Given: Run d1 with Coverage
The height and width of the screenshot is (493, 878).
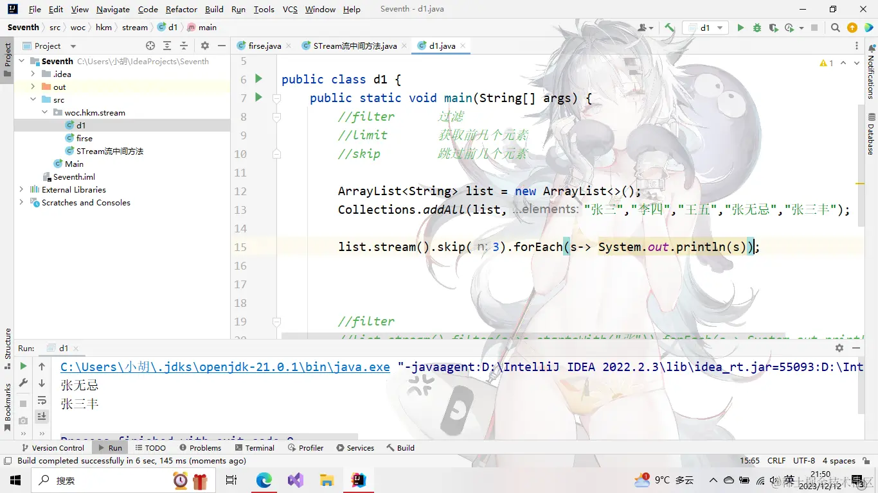Looking at the screenshot, I should [x=774, y=27].
